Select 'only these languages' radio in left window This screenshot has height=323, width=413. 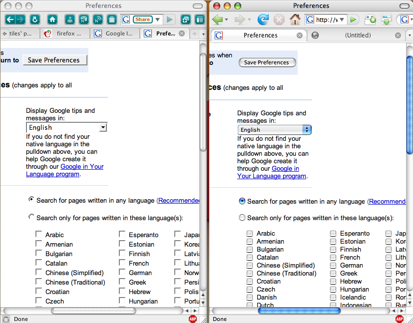31,217
